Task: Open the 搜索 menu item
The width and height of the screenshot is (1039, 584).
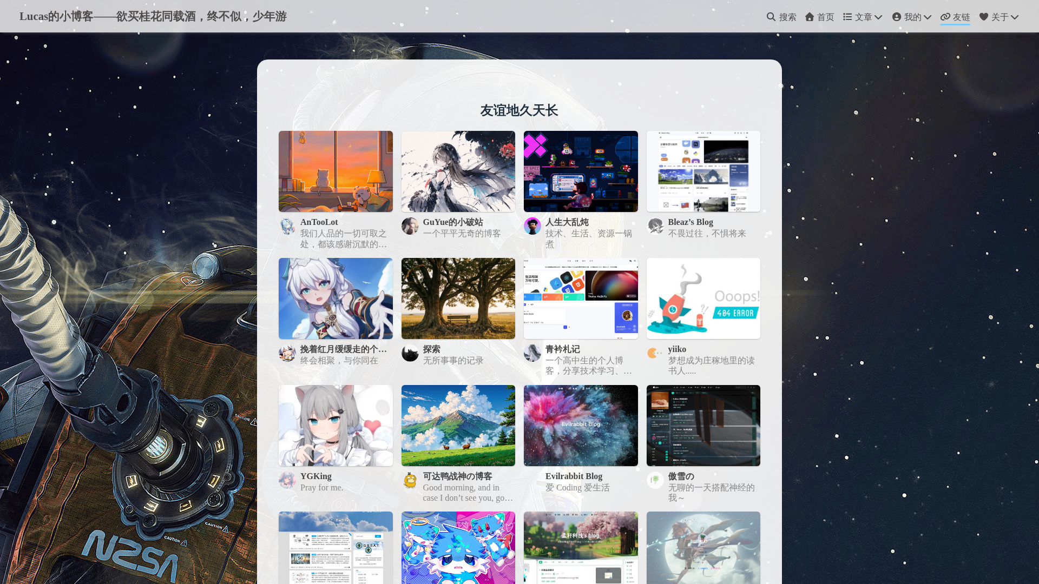Action: coord(781,17)
